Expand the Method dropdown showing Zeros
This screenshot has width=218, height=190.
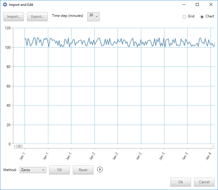33,170
